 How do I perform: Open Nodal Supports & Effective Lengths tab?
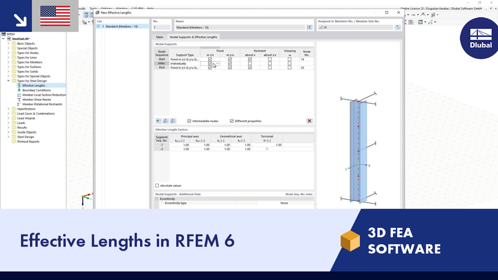tap(194, 37)
